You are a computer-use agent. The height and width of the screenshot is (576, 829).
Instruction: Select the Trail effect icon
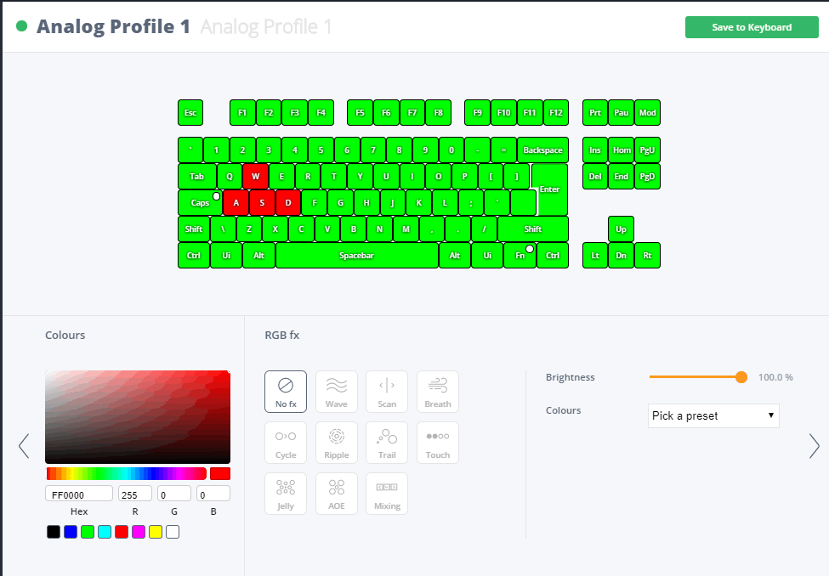(x=387, y=443)
